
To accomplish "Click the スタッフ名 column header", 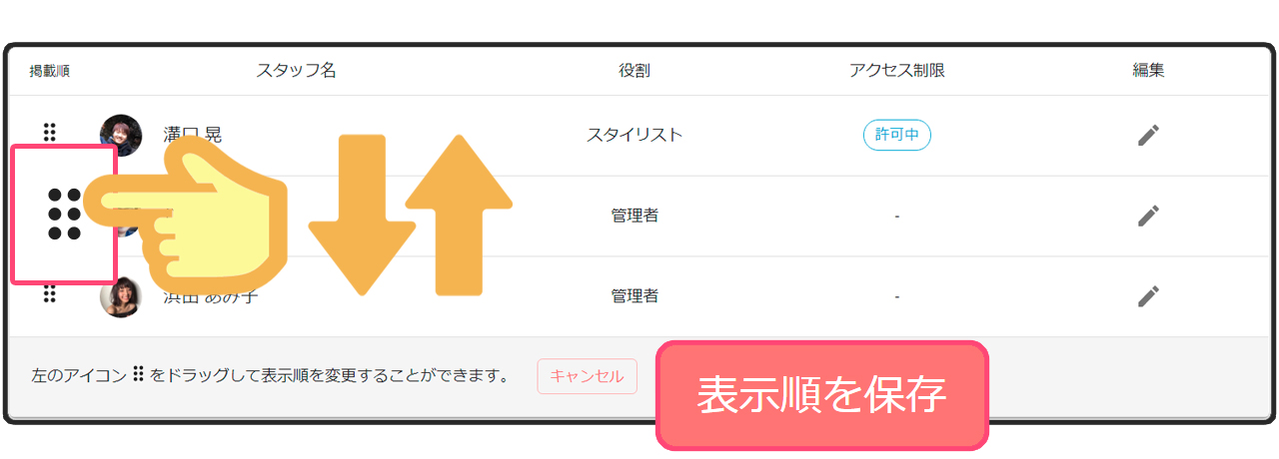I will [296, 71].
